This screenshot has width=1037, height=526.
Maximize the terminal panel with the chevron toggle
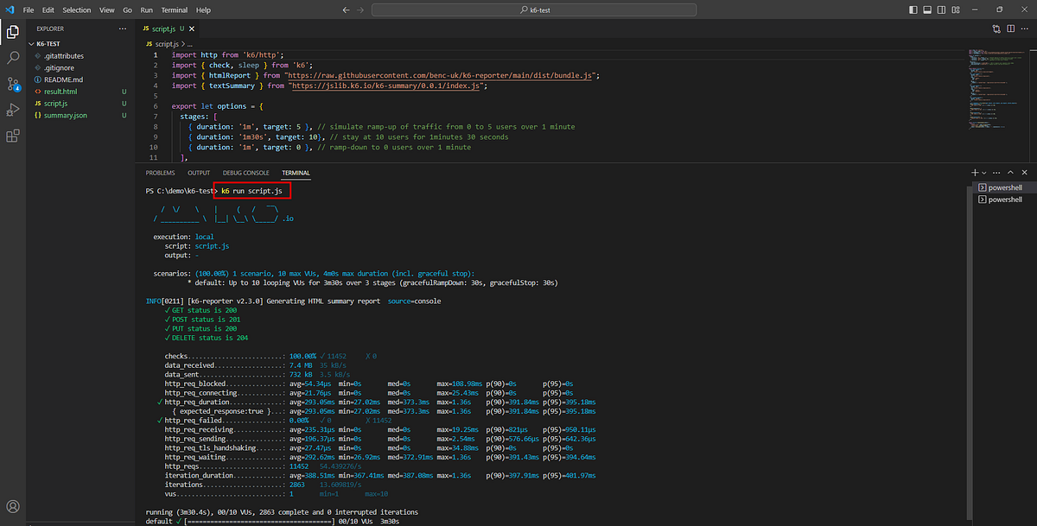click(x=1010, y=172)
